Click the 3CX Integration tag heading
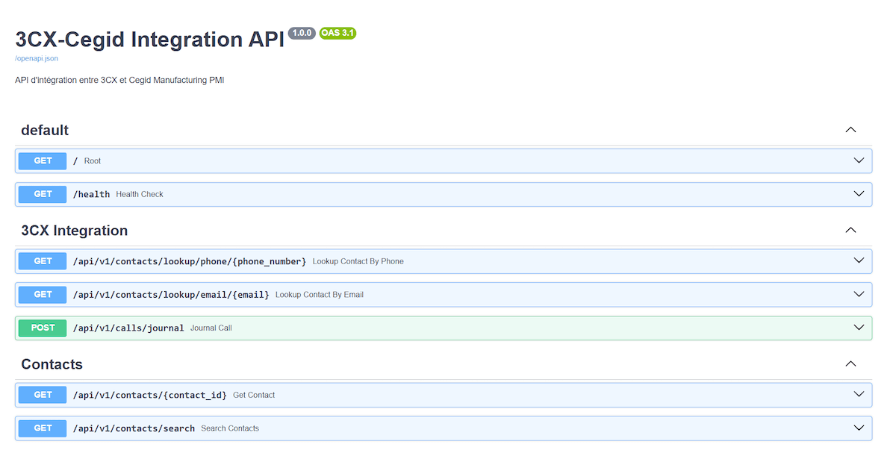Screen dimensions: 896x459 point(75,231)
